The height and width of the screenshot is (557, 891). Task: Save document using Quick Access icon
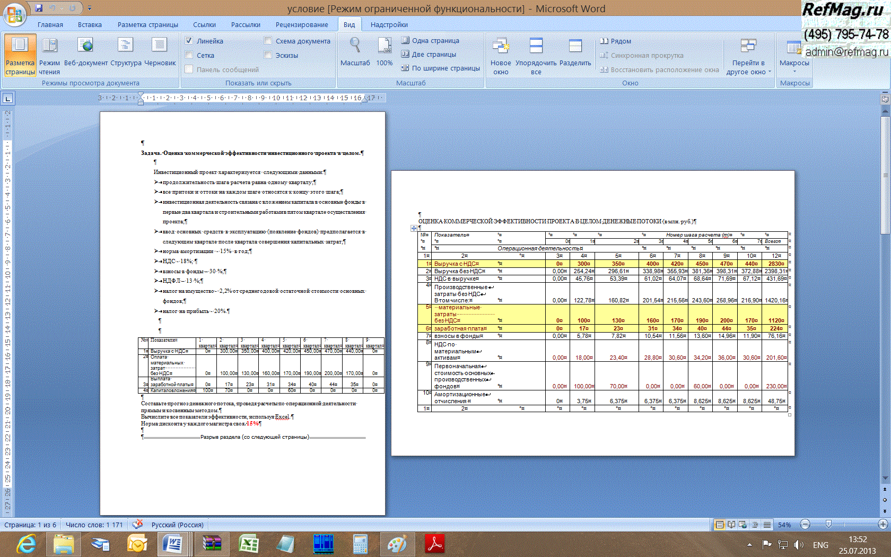point(39,8)
